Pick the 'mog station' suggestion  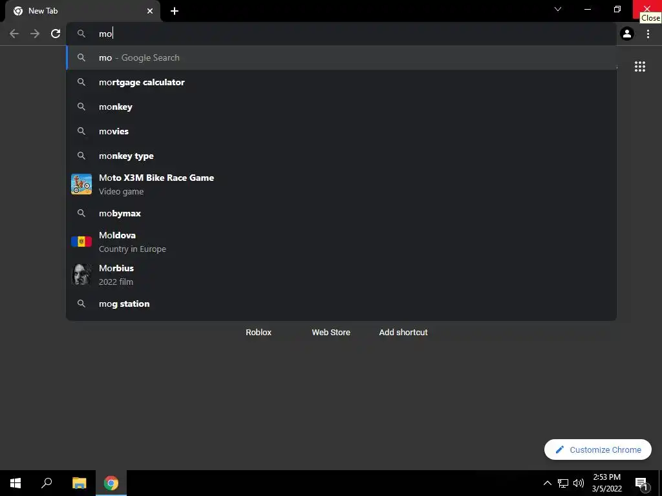[x=341, y=304]
